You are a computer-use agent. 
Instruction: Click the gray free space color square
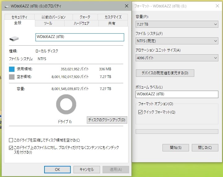point(12,77)
